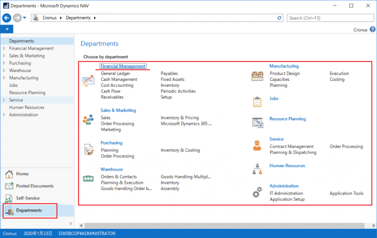Open Microsoft Dynamics 365 category
This screenshot has width=377, height=238.
pyautogui.click(x=186, y=124)
